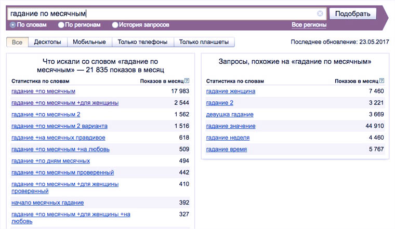Switch to the 'Только планшеты' tab
Screen dimensions: 395x229
tap(204, 42)
